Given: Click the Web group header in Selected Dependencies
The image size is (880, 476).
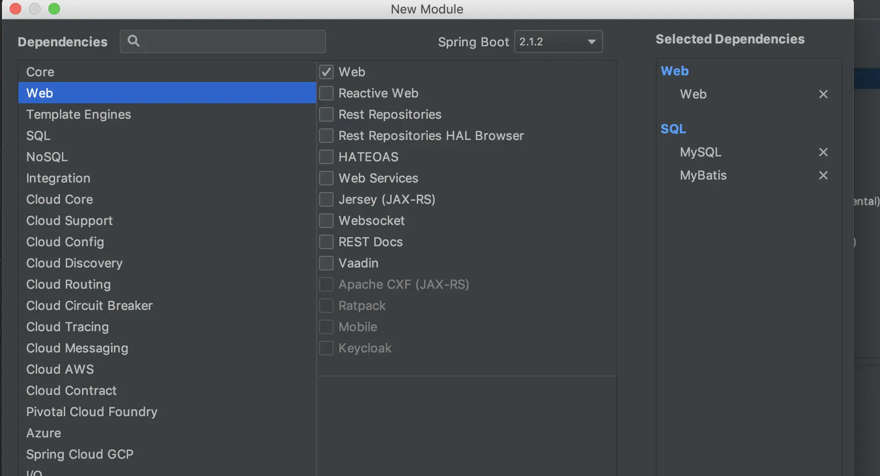Looking at the screenshot, I should 675,71.
